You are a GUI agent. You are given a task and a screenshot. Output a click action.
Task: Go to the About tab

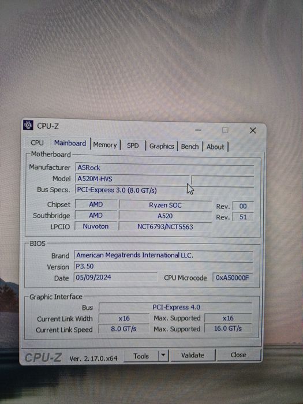point(215,147)
